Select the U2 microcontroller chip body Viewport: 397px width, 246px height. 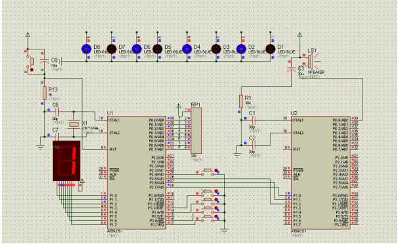(321, 173)
